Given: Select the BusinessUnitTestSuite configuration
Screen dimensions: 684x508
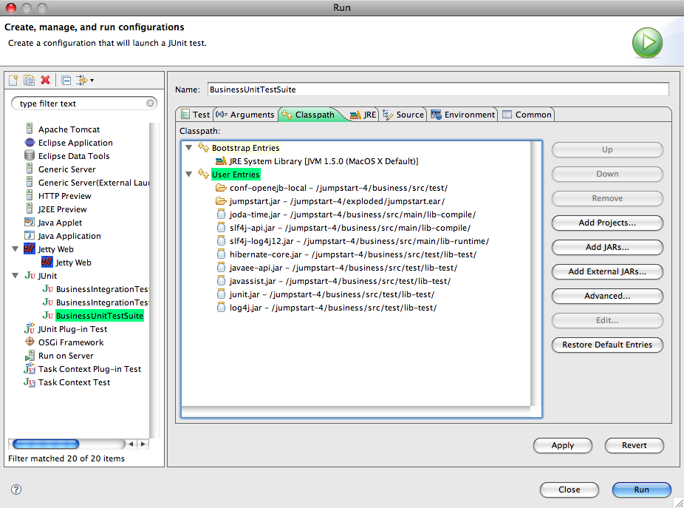Looking at the screenshot, I should pos(100,315).
